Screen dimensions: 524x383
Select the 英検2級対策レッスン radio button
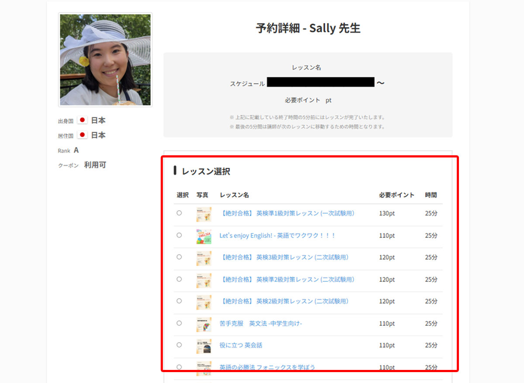pos(179,301)
